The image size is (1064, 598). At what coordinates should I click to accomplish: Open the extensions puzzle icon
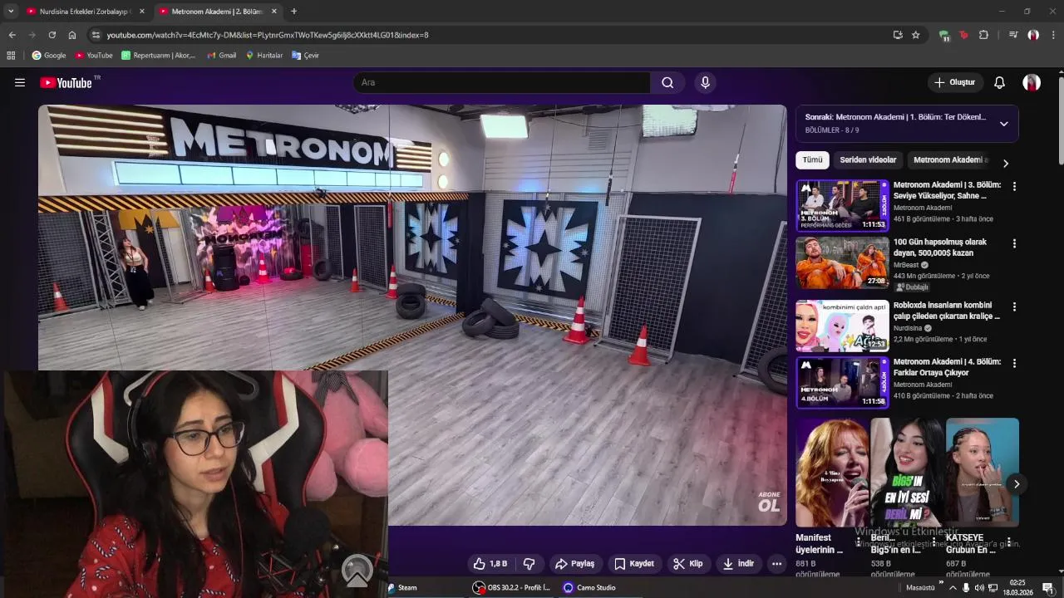pyautogui.click(x=984, y=35)
